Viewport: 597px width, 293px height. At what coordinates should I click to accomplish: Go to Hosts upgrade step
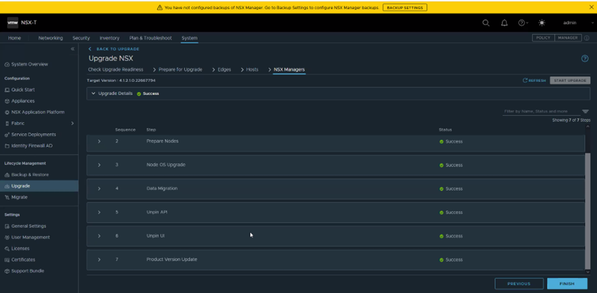coord(252,69)
